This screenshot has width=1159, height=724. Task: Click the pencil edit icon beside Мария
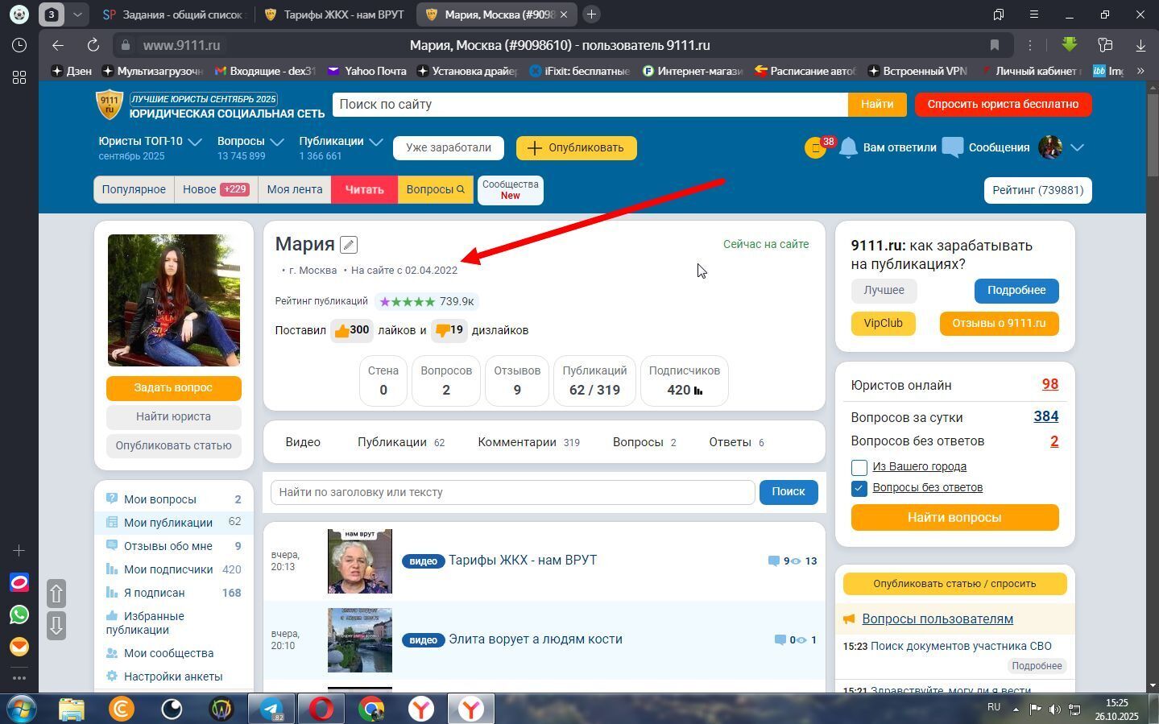point(348,245)
